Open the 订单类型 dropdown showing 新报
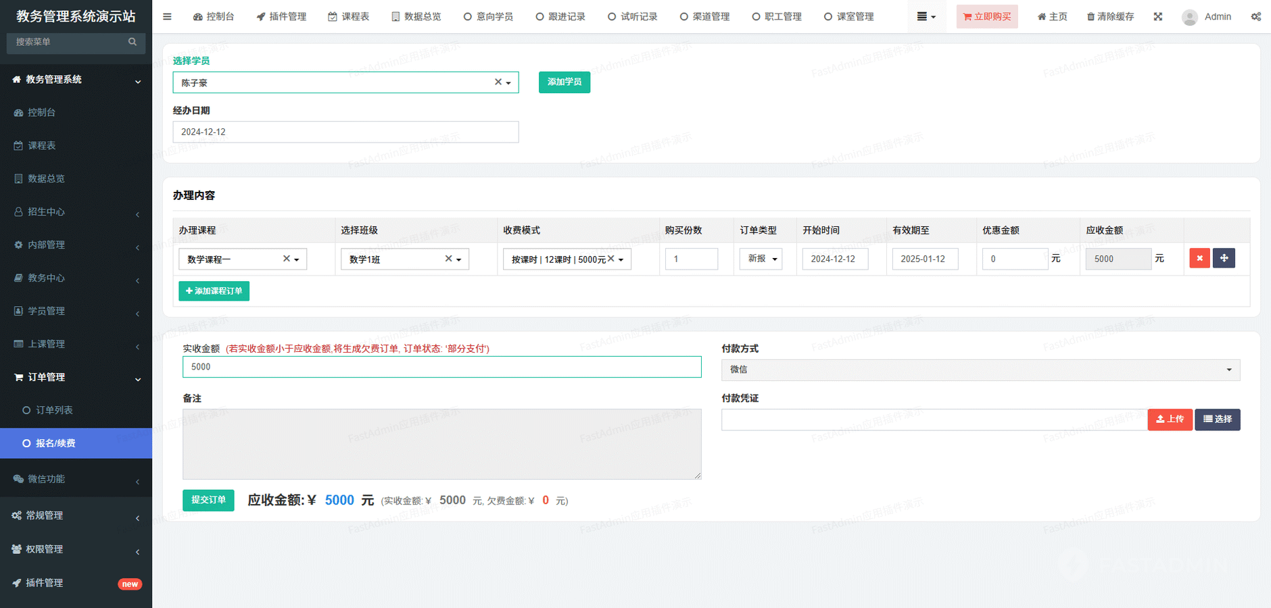The height and width of the screenshot is (608, 1271). tap(761, 259)
